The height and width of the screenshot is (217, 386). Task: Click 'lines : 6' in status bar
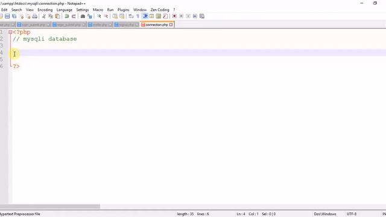tap(203, 214)
